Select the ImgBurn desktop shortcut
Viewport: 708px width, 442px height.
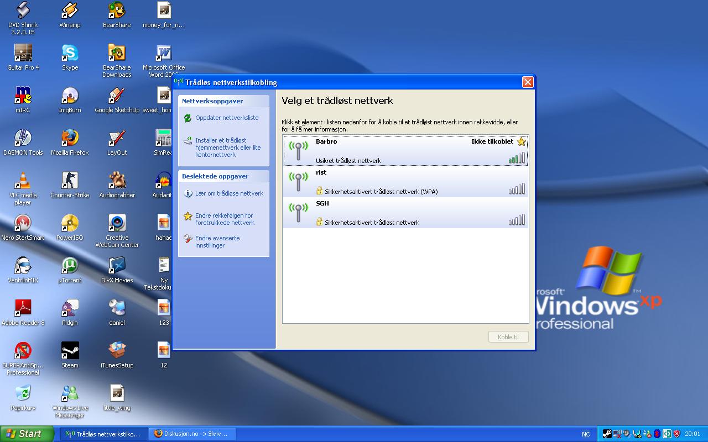(70, 100)
